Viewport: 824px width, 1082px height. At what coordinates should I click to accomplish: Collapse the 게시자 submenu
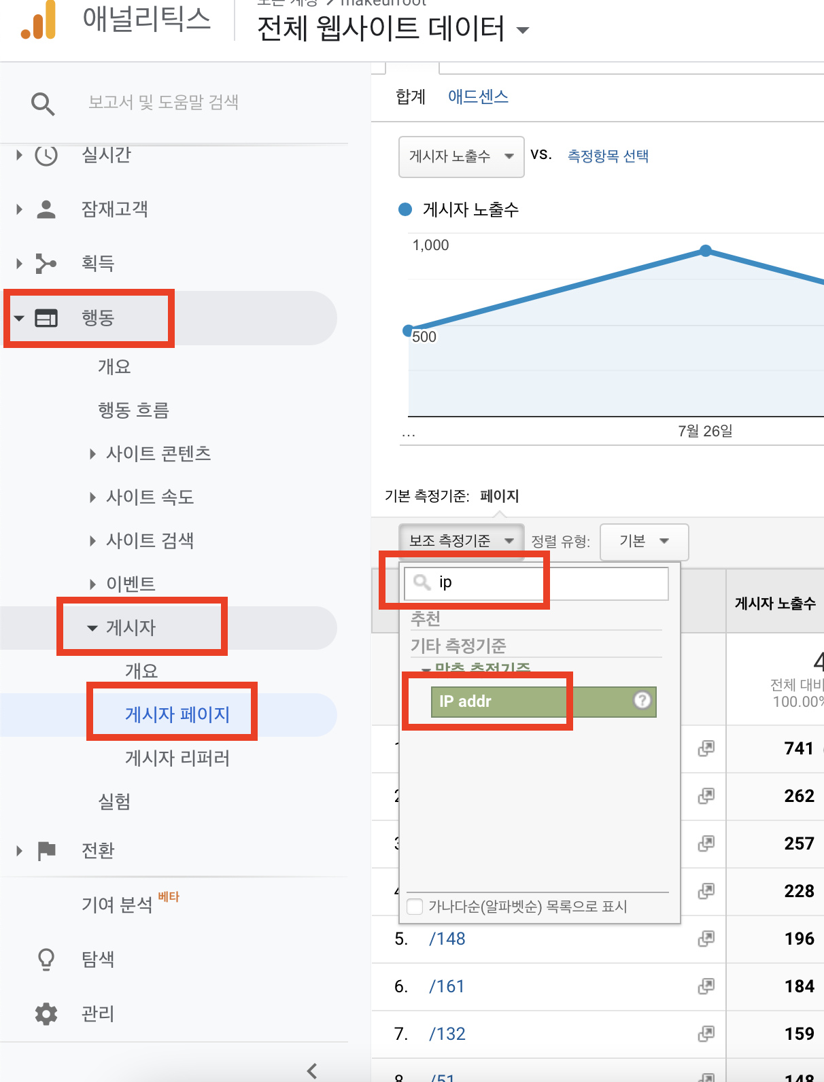[x=92, y=628]
